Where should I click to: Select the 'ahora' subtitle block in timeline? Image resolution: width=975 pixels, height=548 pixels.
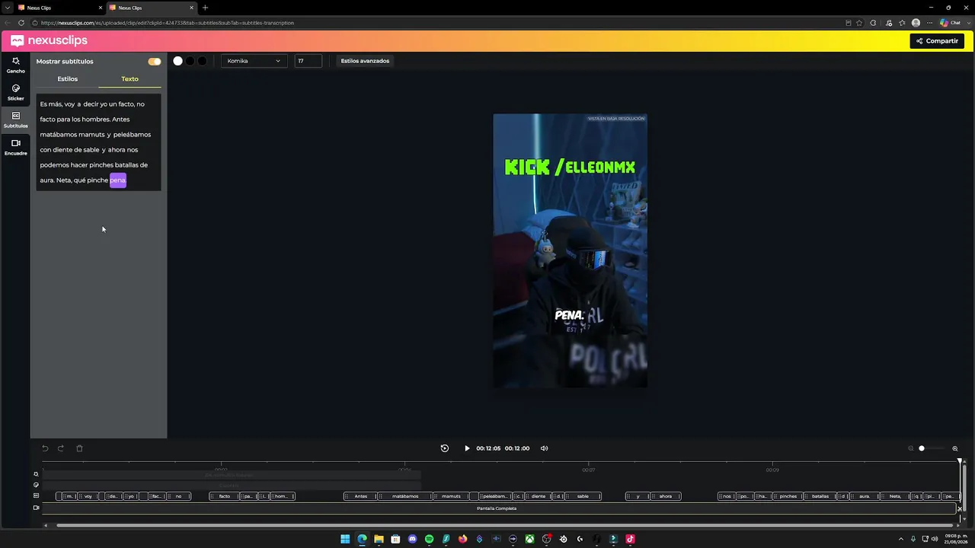tap(666, 496)
